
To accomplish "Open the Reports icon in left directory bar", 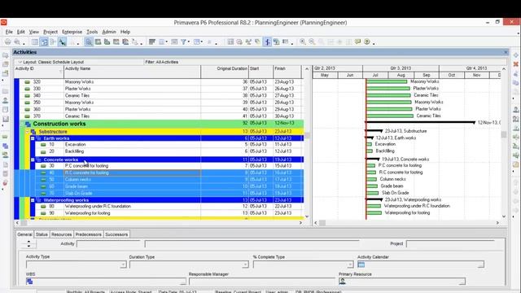I will click(6, 110).
